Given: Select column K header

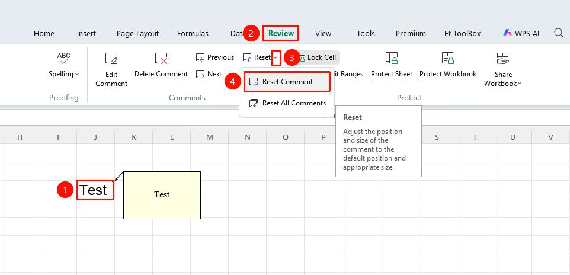Looking at the screenshot, I should (134, 137).
